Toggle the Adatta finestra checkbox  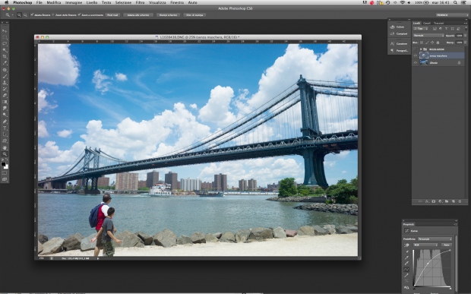[32, 14]
